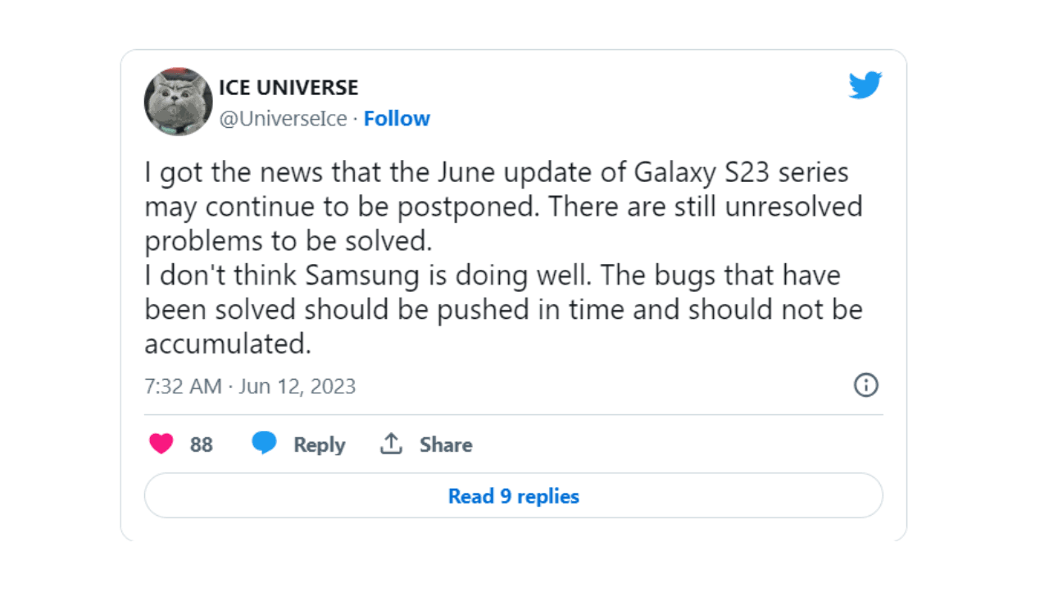Click the blue reply bubble icon

(264, 444)
